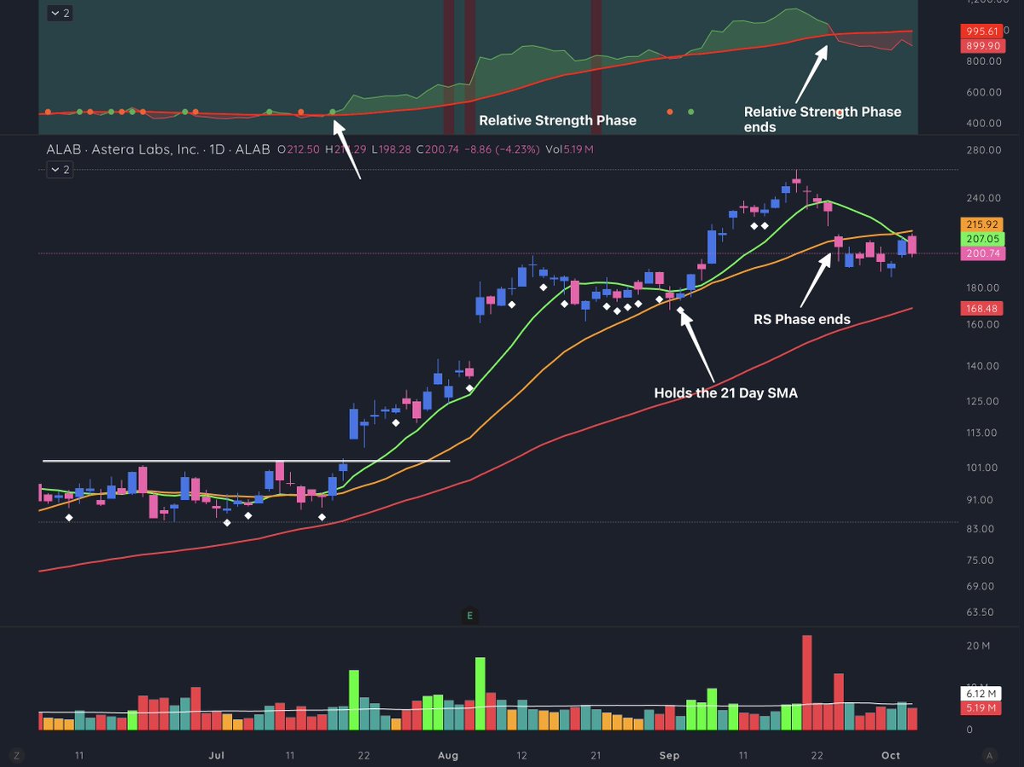Open the timezone Z button
The image size is (1024, 767).
point(16,755)
